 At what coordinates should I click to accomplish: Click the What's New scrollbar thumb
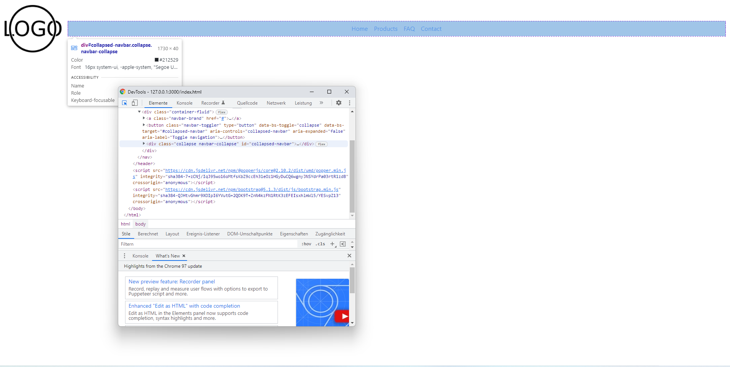click(352, 280)
